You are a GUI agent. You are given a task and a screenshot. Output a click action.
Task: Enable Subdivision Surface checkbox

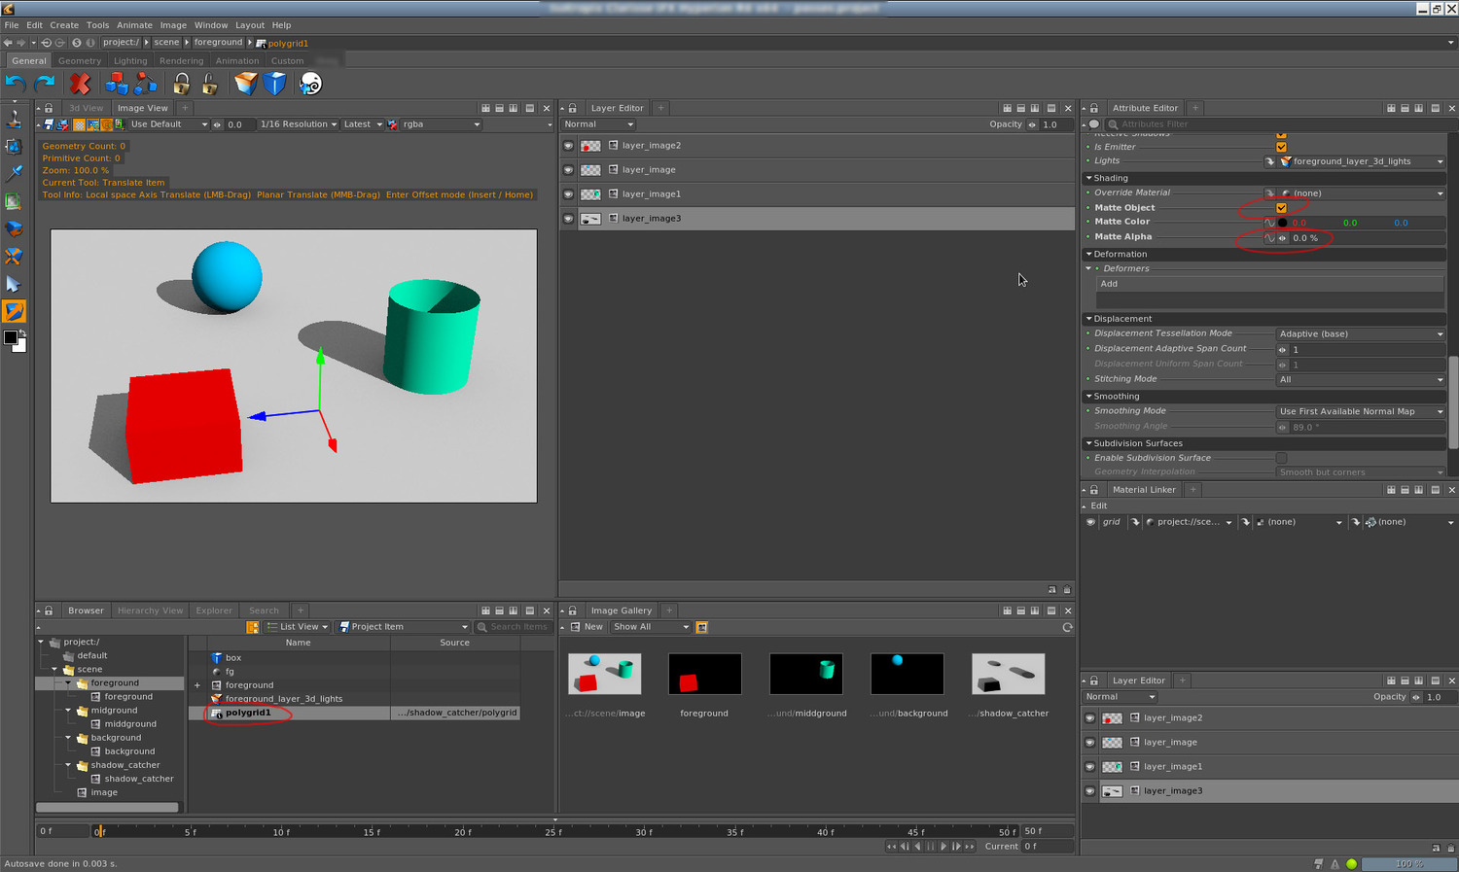point(1281,458)
